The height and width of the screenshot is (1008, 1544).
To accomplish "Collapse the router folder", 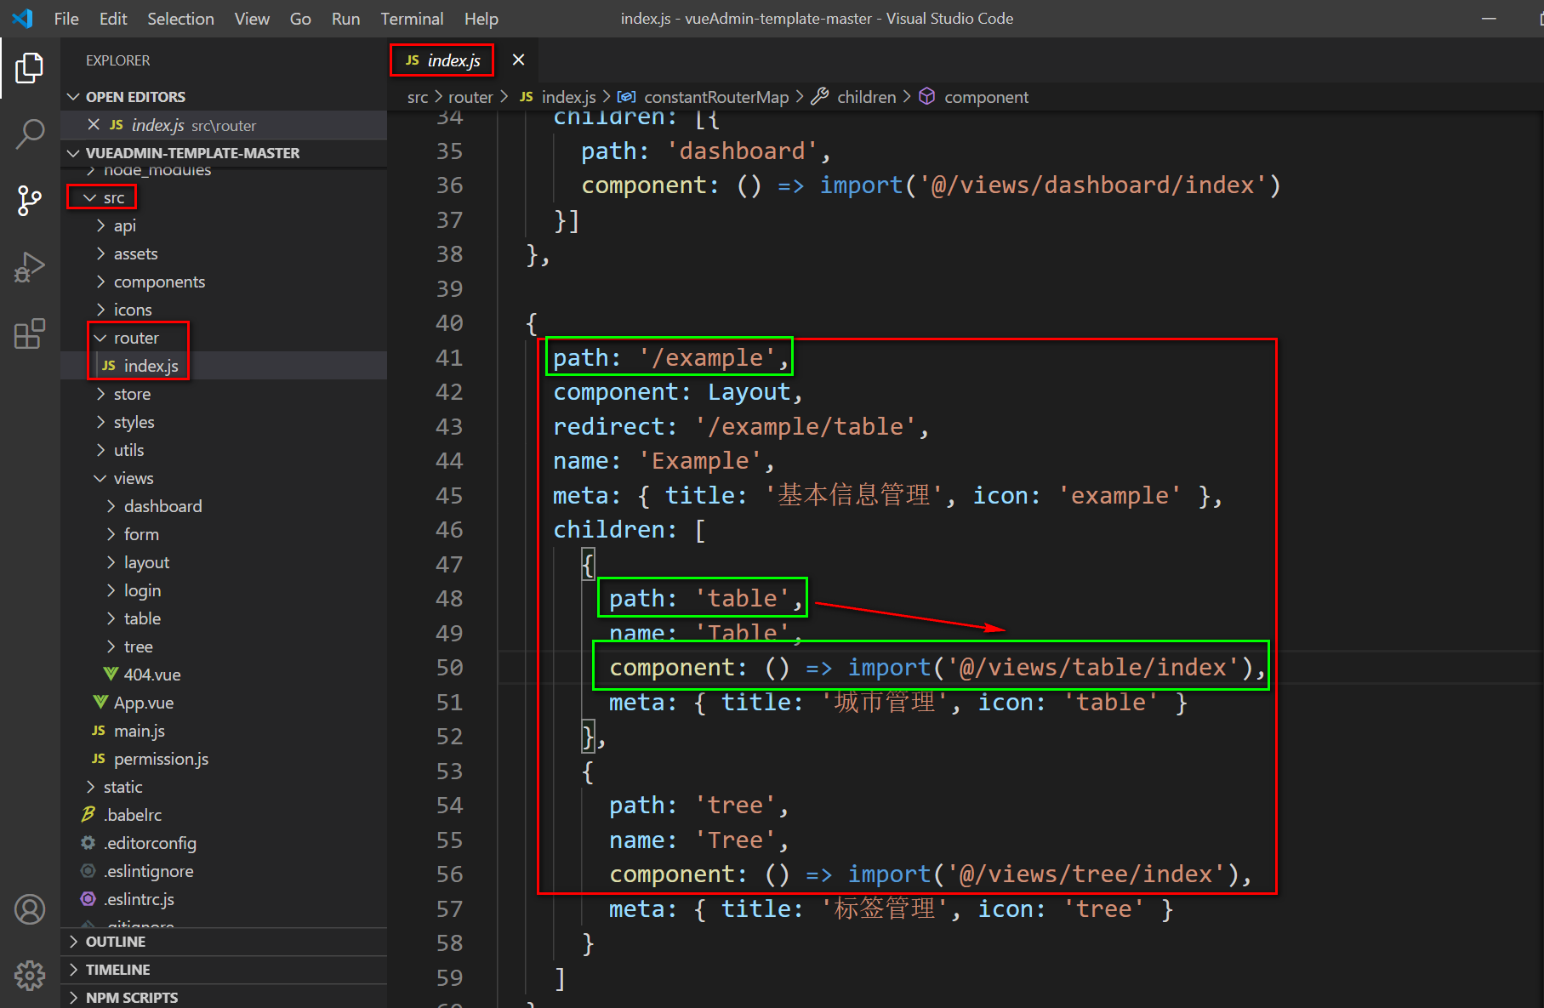I will click(135, 338).
